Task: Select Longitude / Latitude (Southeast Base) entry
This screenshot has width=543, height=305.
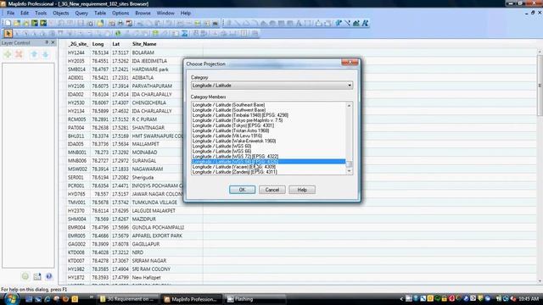Action: click(x=228, y=104)
